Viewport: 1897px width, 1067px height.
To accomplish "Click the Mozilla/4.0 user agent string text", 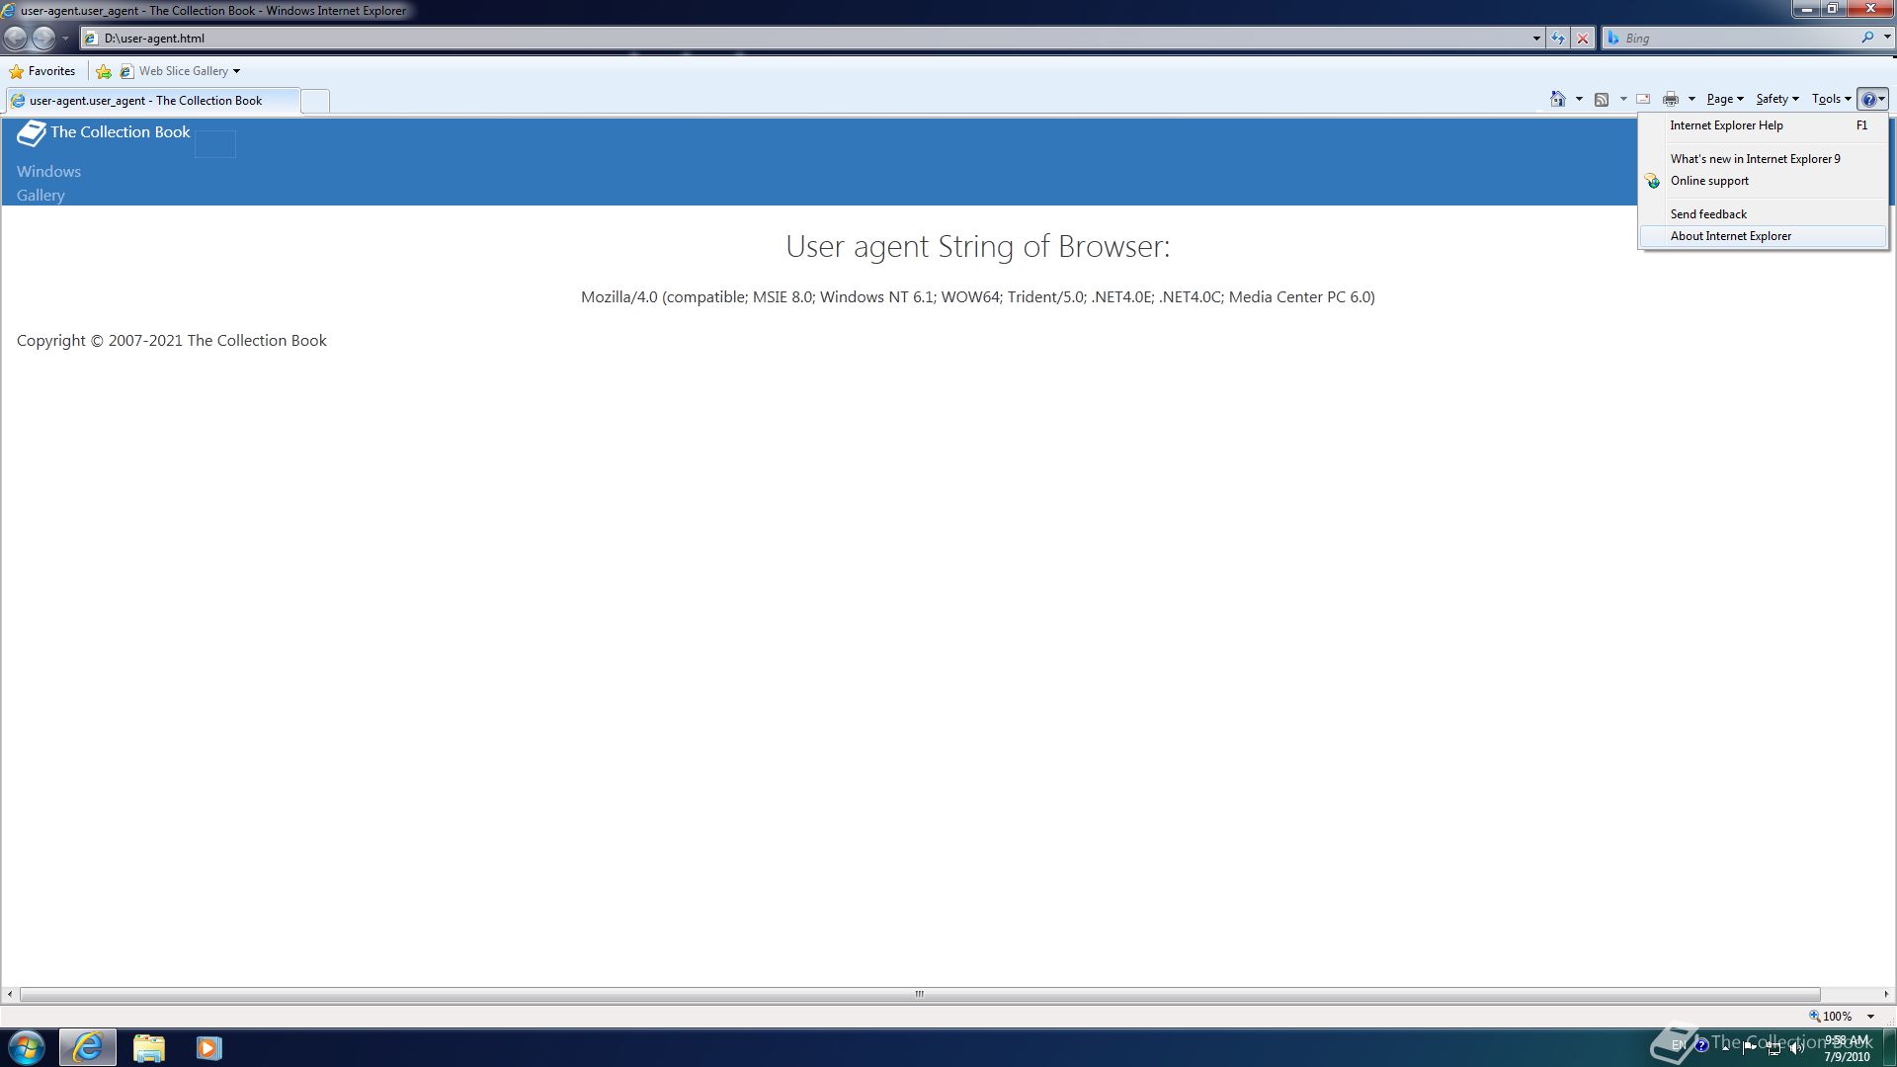I will click(x=977, y=296).
